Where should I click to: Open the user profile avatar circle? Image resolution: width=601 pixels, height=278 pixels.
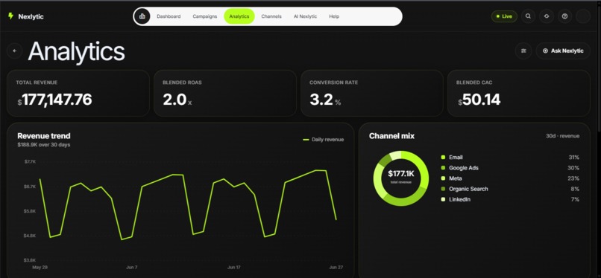point(583,16)
